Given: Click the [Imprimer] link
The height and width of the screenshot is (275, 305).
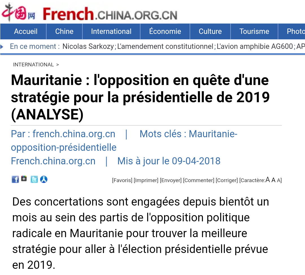Looking at the screenshot, I should click(x=146, y=180).
